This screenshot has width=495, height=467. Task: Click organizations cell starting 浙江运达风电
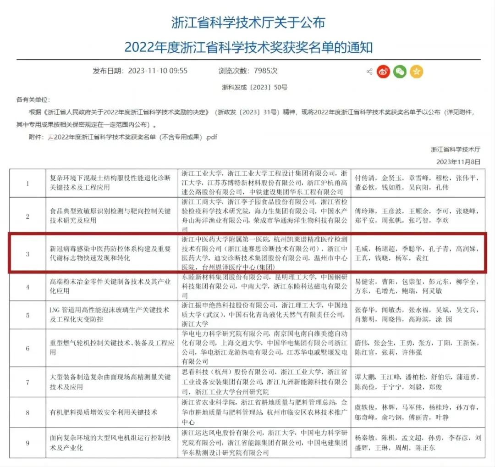click(264, 443)
